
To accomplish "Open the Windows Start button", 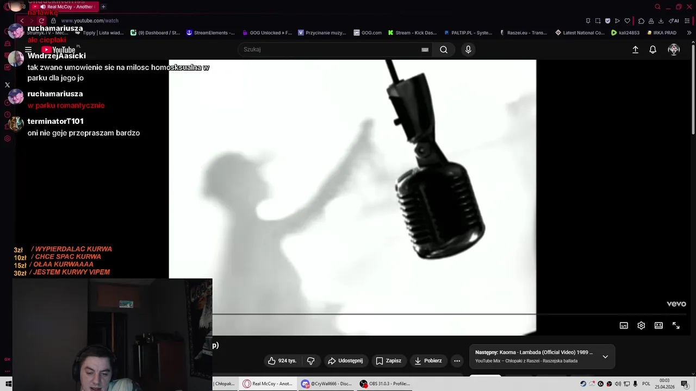I will (8, 384).
